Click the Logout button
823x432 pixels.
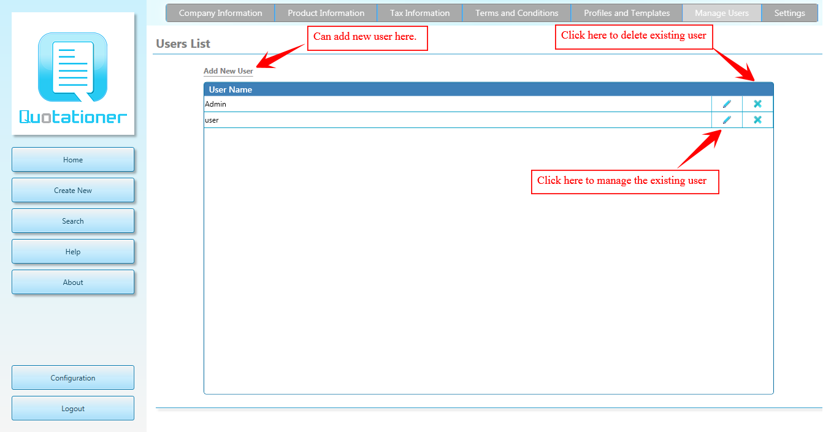click(x=73, y=408)
